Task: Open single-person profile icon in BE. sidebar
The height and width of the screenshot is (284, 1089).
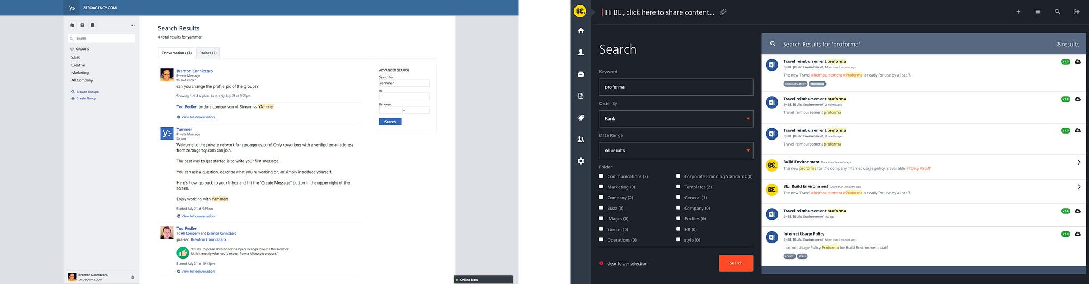Action: coord(580,53)
